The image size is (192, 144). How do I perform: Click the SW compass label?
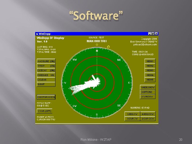[x=75, y=106]
